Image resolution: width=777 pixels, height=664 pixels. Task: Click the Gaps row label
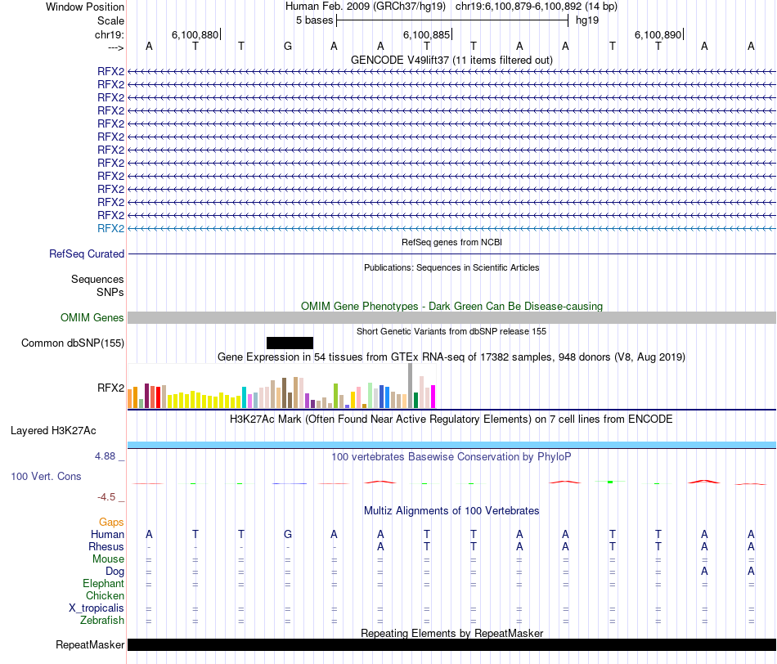[111, 522]
